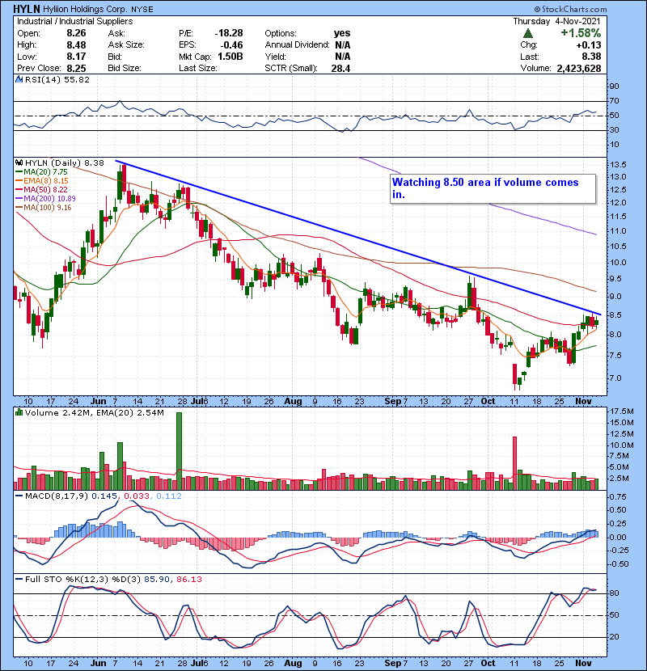Click the candlestick icon beside HYLN (Daily)
This screenshot has width=647, height=671.
pos(19,162)
